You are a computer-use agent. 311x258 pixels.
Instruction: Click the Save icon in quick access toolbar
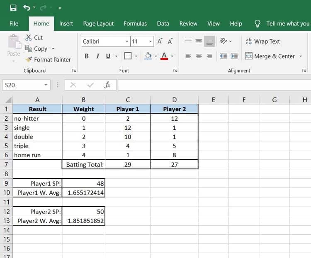[x=13, y=8]
